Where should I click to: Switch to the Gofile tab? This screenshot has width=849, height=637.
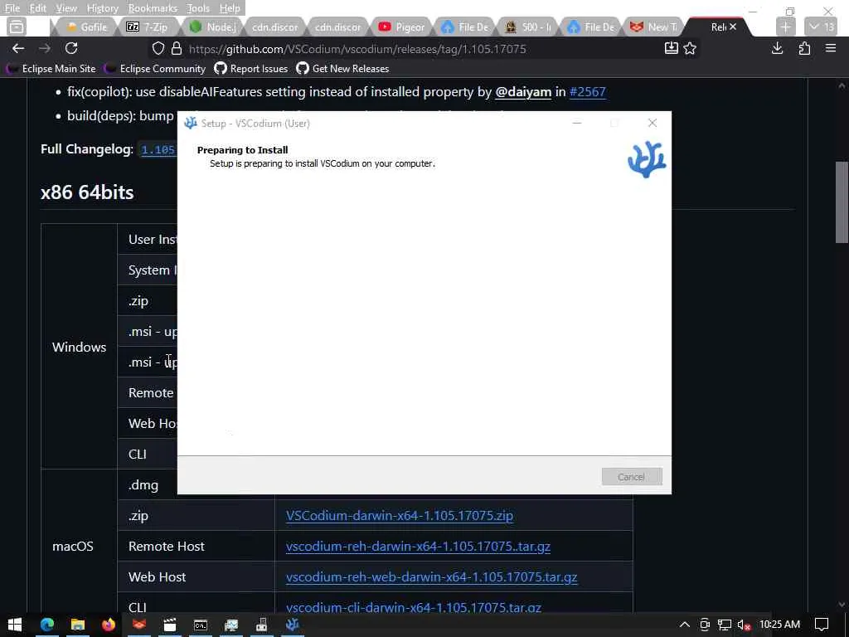click(86, 27)
